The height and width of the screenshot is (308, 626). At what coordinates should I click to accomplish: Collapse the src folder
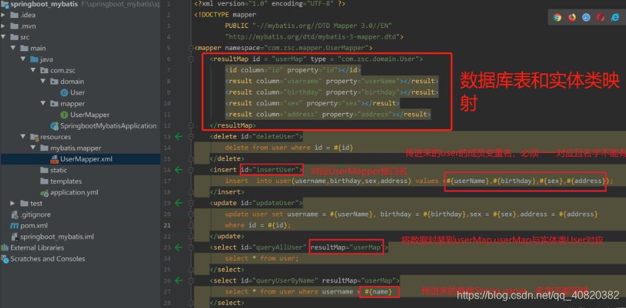tap(3, 37)
